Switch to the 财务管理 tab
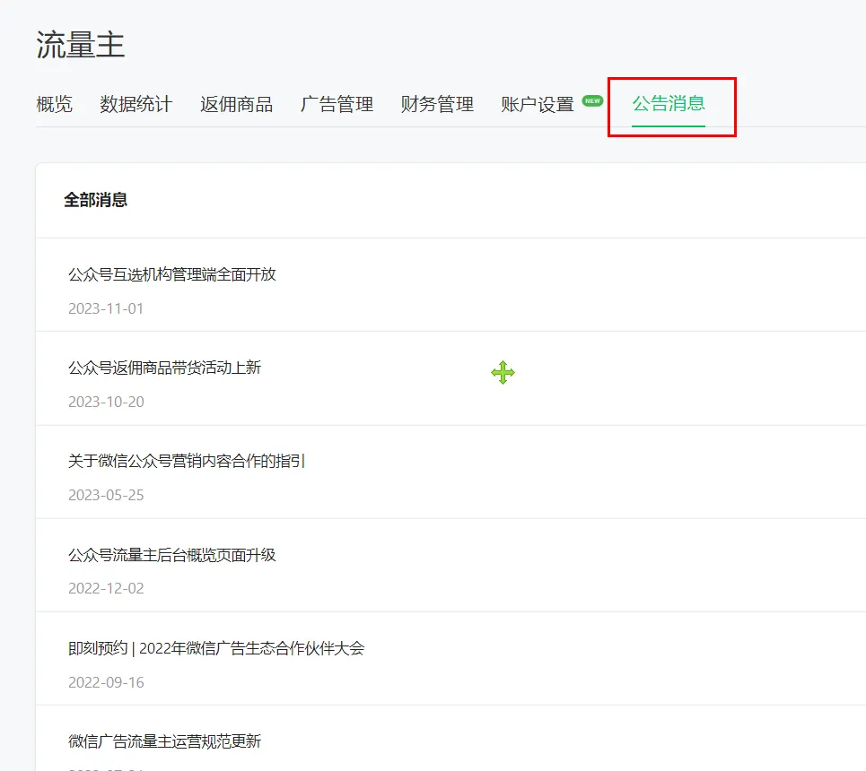866x771 pixels. (436, 103)
